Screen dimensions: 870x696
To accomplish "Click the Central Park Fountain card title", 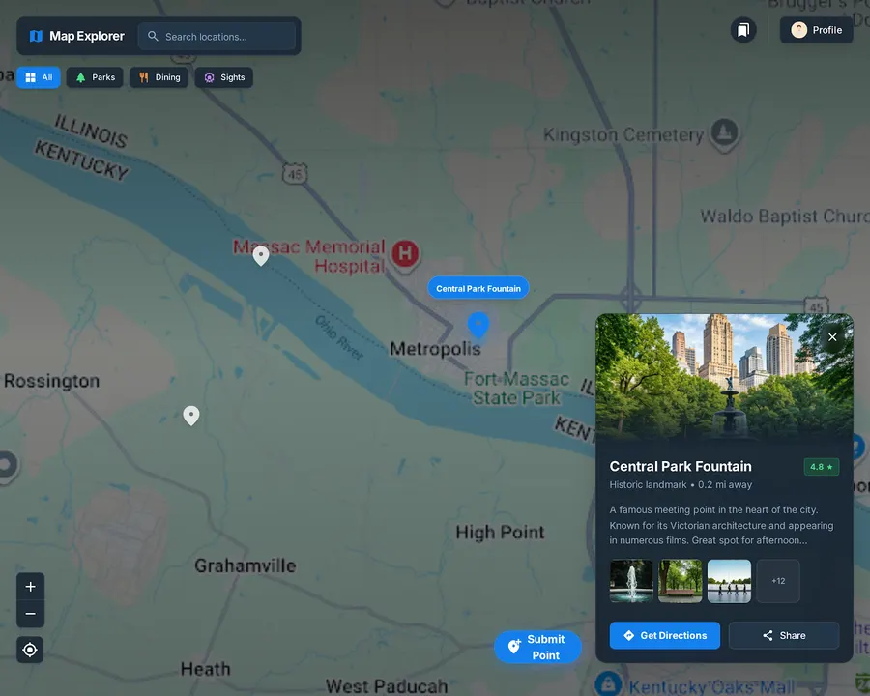I will 681,467.
